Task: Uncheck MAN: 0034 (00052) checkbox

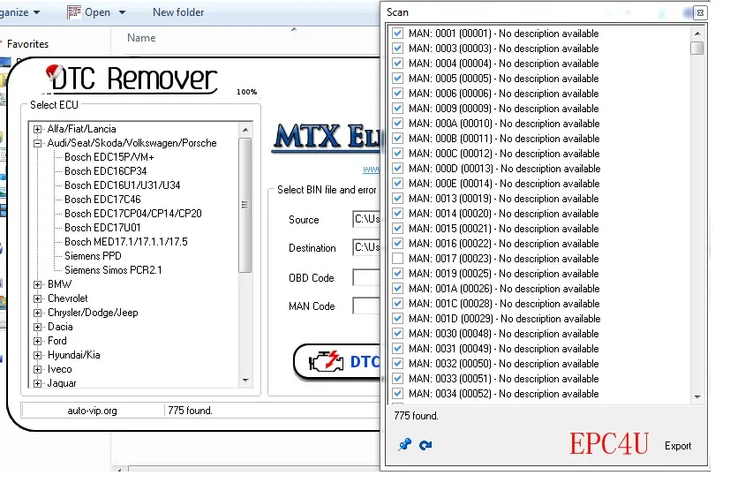Action: (x=397, y=393)
